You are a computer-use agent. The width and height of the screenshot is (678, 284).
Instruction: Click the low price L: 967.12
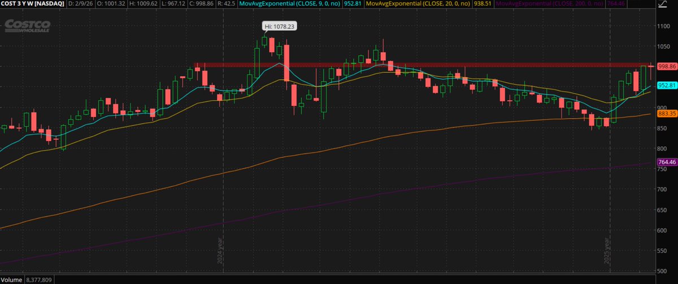pyautogui.click(x=173, y=4)
